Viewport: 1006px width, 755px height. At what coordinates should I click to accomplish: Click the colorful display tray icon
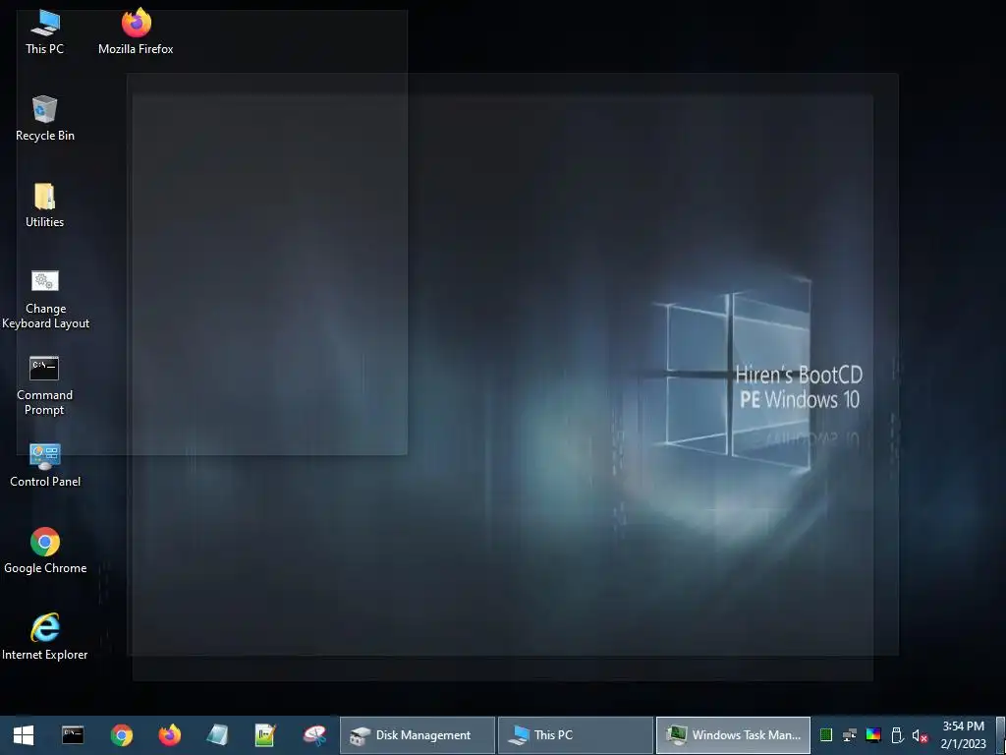pos(873,735)
